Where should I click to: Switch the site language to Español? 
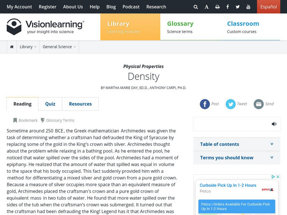pyautogui.click(x=268, y=7)
